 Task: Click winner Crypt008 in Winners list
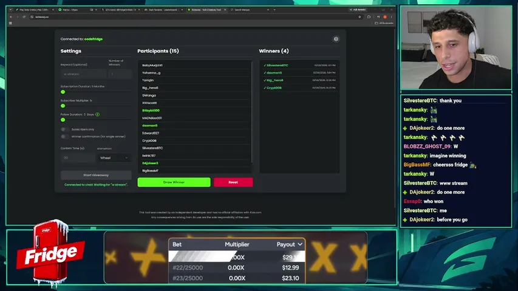click(299, 88)
